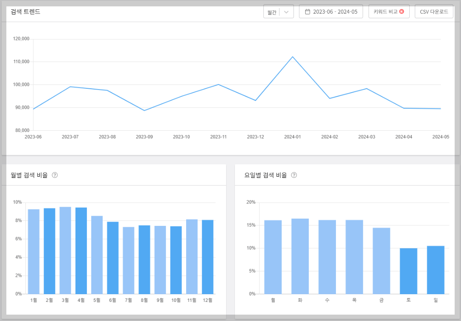Click the 8월 bar in the monthly chart
Image resolution: width=461 pixels, height=321 pixels.
pos(144,259)
